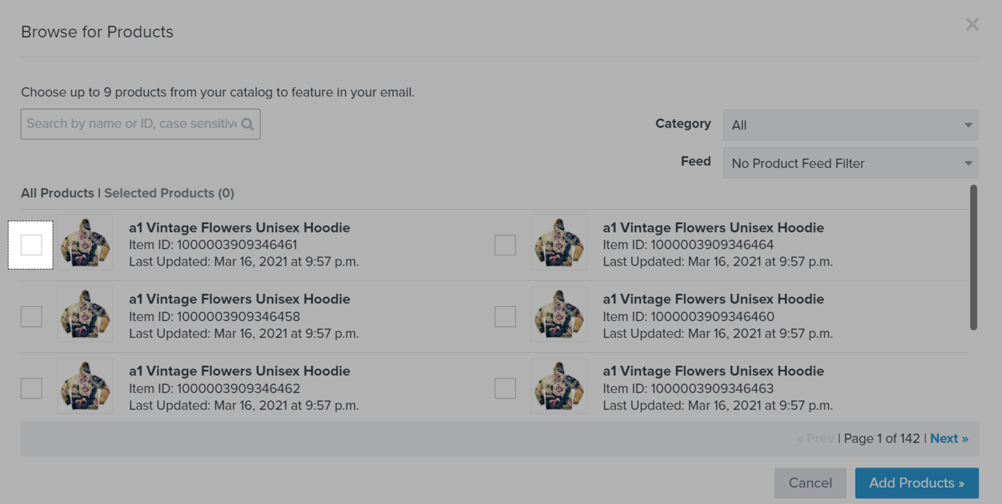Click the product list vertical scrollbar
Image resolution: width=1002 pixels, height=504 pixels.
973,257
